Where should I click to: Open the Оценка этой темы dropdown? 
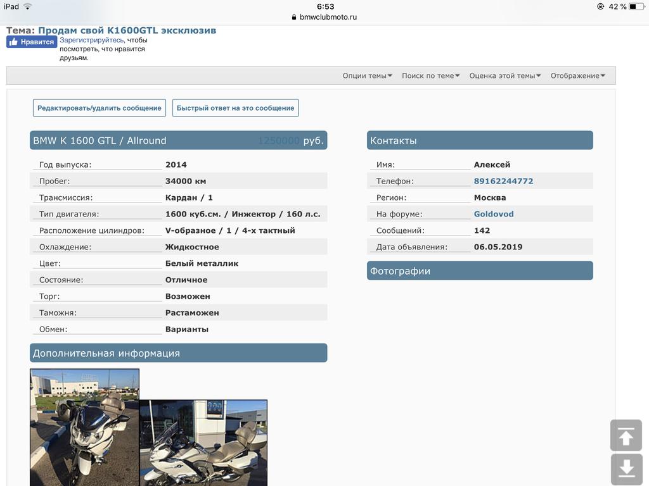tap(504, 76)
